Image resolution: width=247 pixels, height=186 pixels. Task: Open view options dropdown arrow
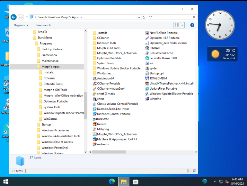(182, 25)
